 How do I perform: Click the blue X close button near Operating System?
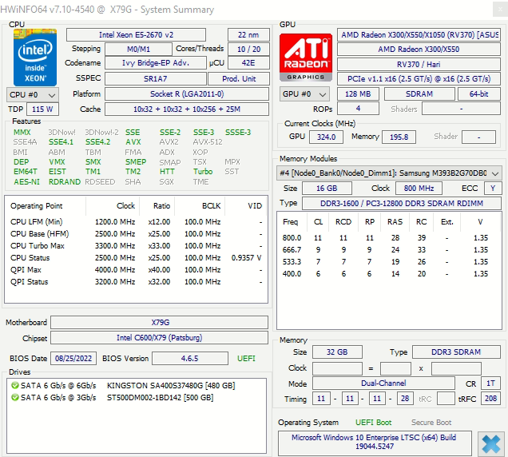coord(490,443)
